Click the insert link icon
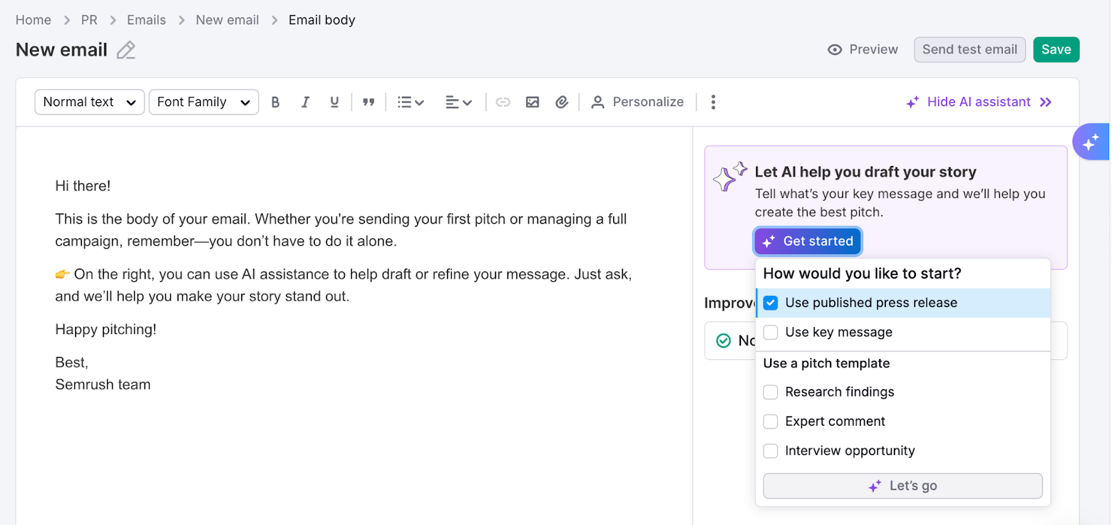The width and height of the screenshot is (1112, 525). pyautogui.click(x=502, y=102)
